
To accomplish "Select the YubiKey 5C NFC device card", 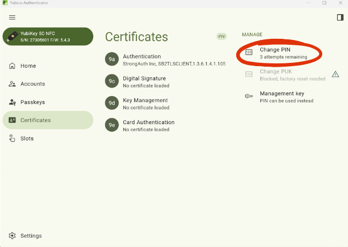I will [48, 37].
